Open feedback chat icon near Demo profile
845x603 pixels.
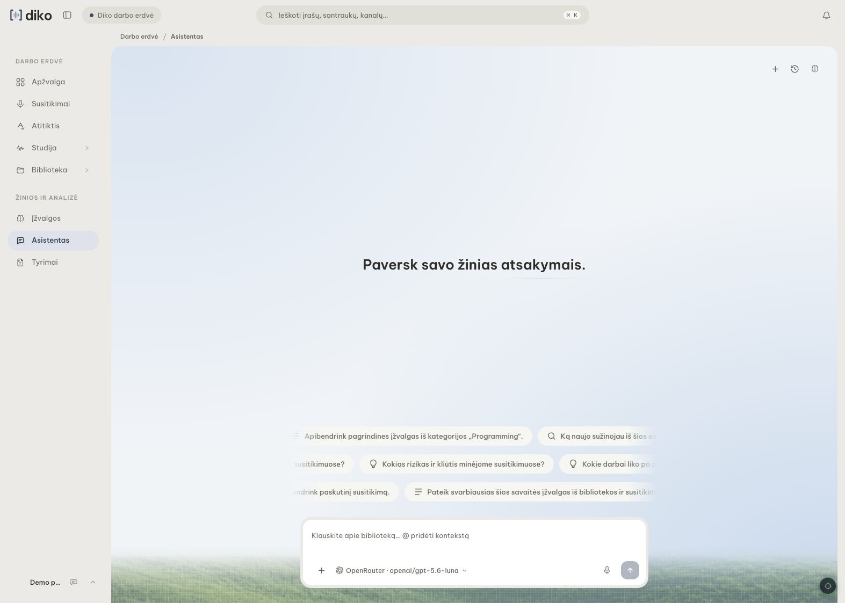click(74, 582)
